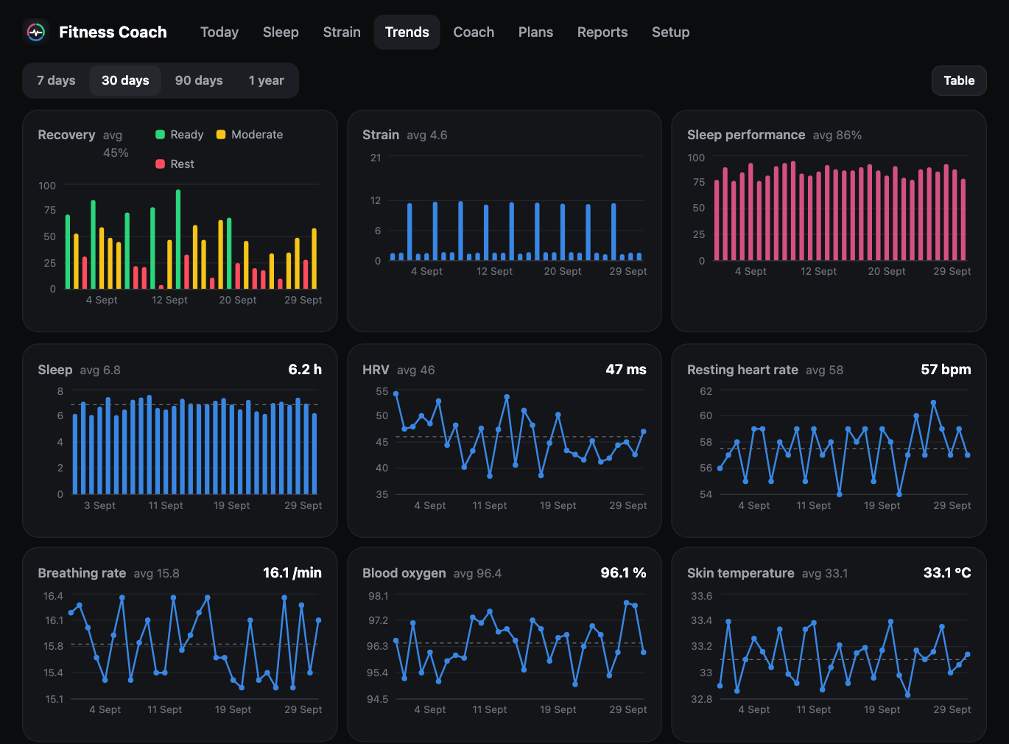This screenshot has height=744, width=1009.
Task: Click the 33.1 °C skin temperature value
Action: point(947,573)
